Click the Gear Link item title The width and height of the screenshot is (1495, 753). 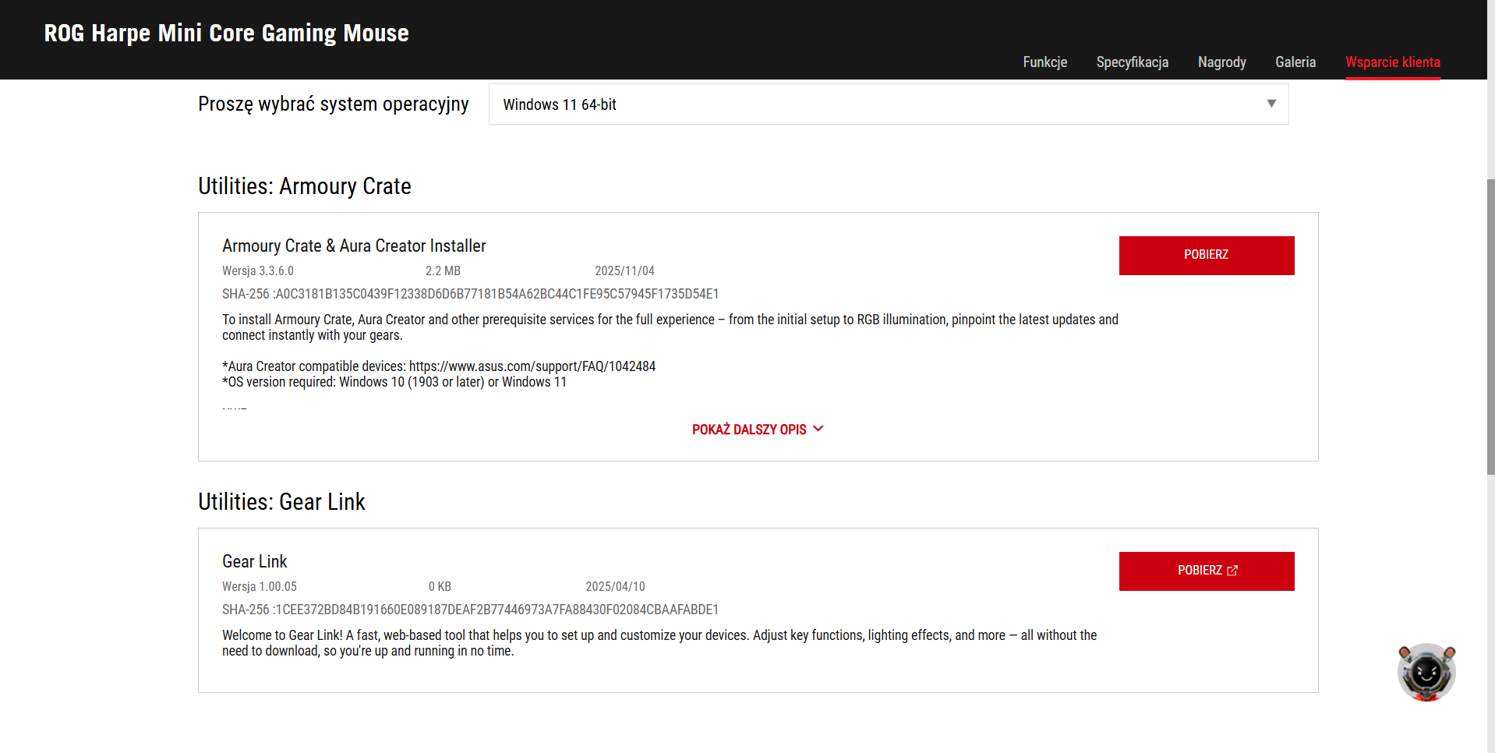click(255, 562)
